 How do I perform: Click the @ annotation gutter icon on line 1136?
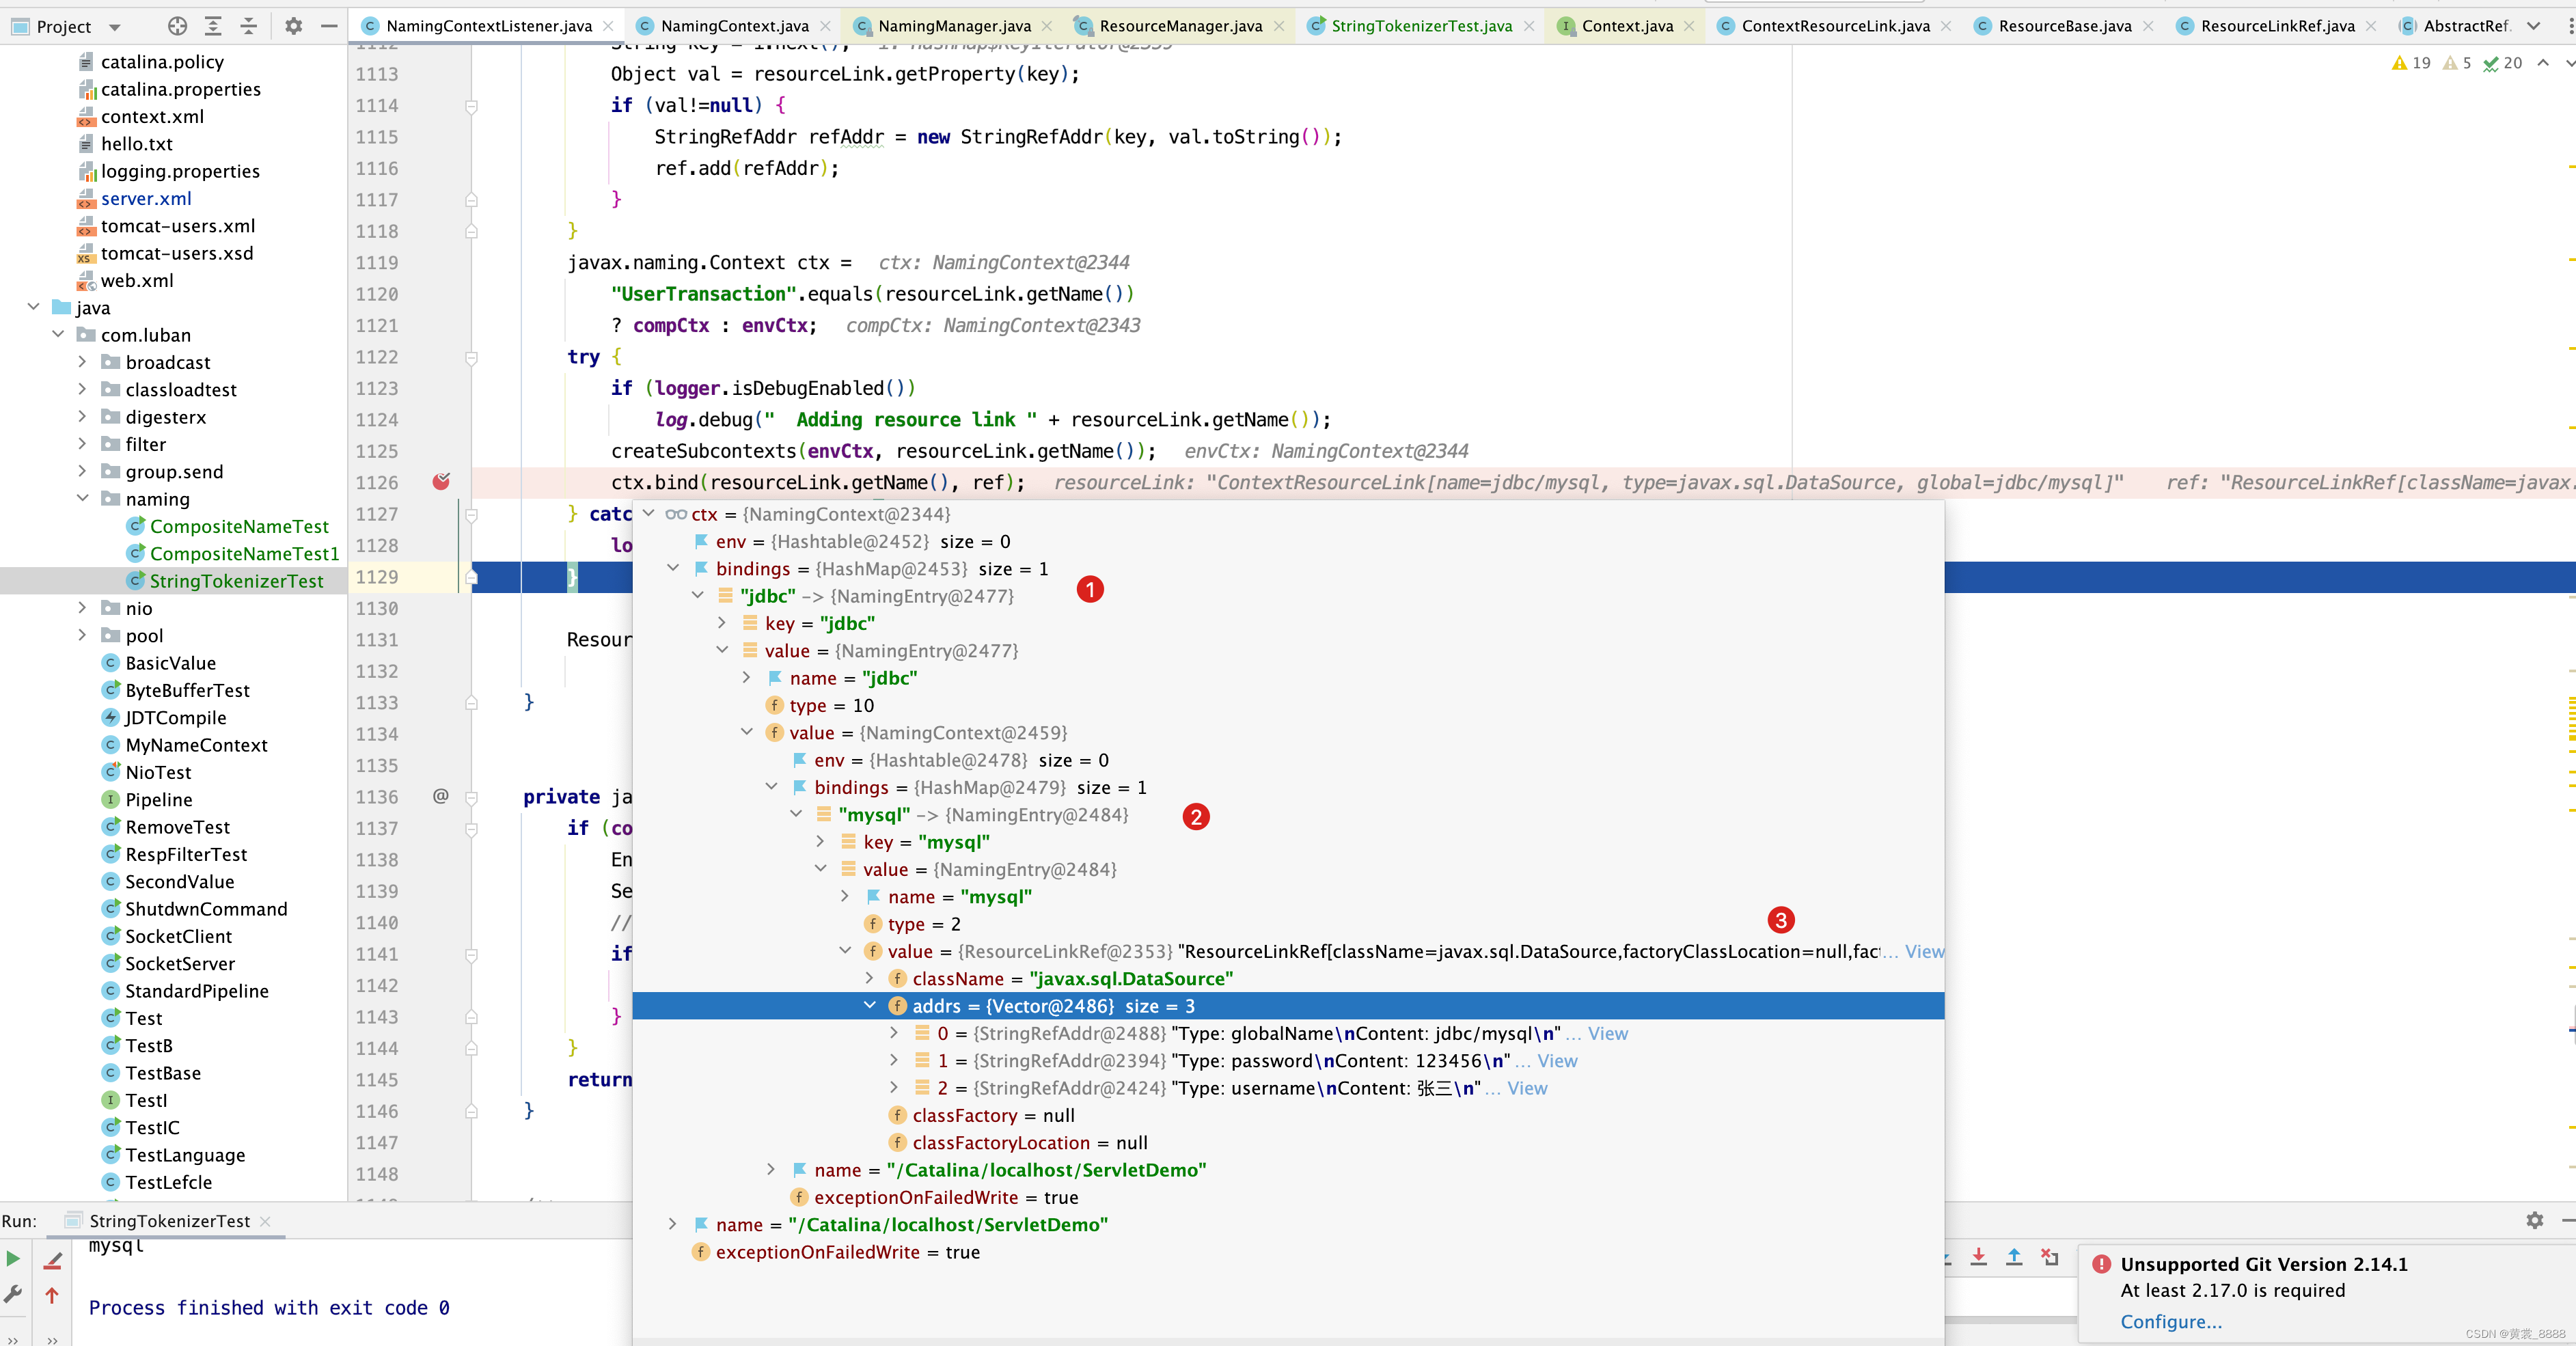(x=440, y=796)
